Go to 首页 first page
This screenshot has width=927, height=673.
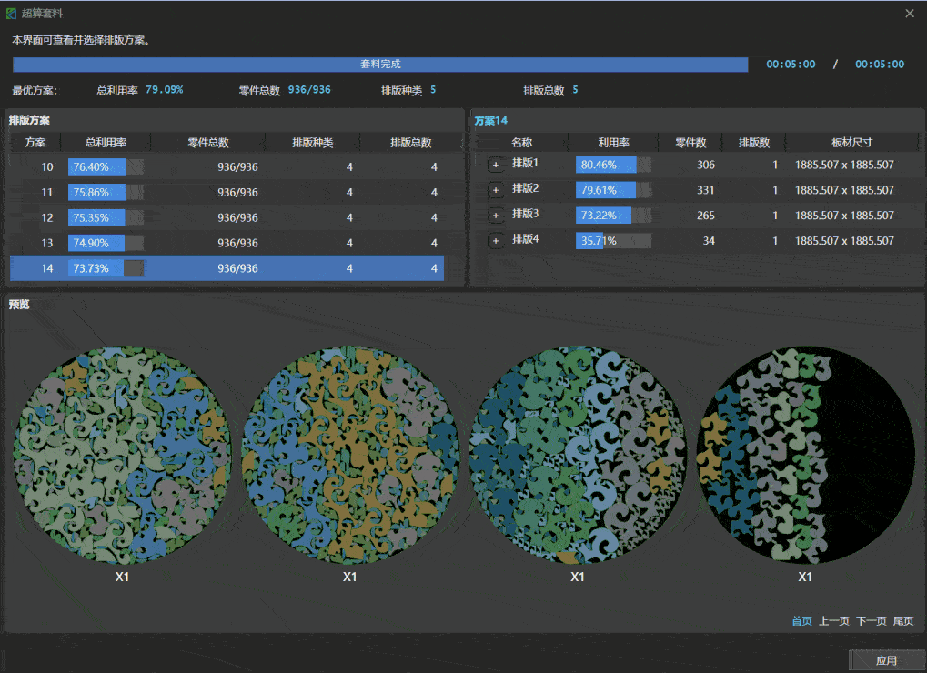click(801, 621)
